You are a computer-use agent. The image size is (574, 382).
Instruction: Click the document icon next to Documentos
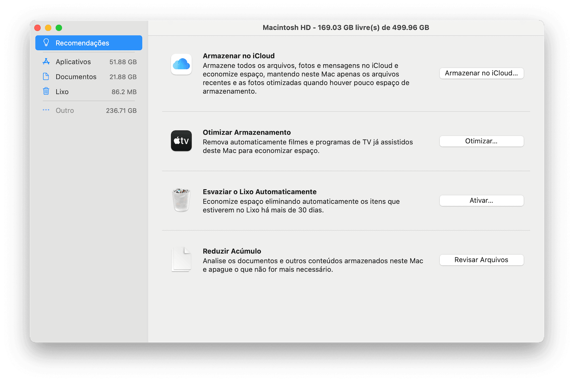(x=46, y=76)
